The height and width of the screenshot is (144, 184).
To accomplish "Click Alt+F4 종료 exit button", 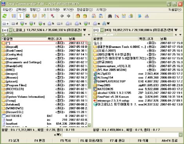I will click(170, 140).
